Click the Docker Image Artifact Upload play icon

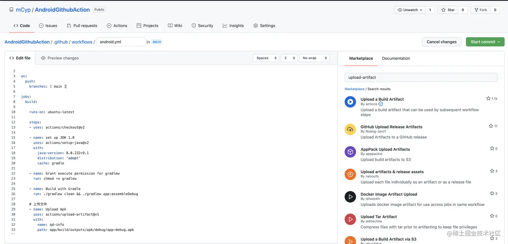tap(350, 197)
